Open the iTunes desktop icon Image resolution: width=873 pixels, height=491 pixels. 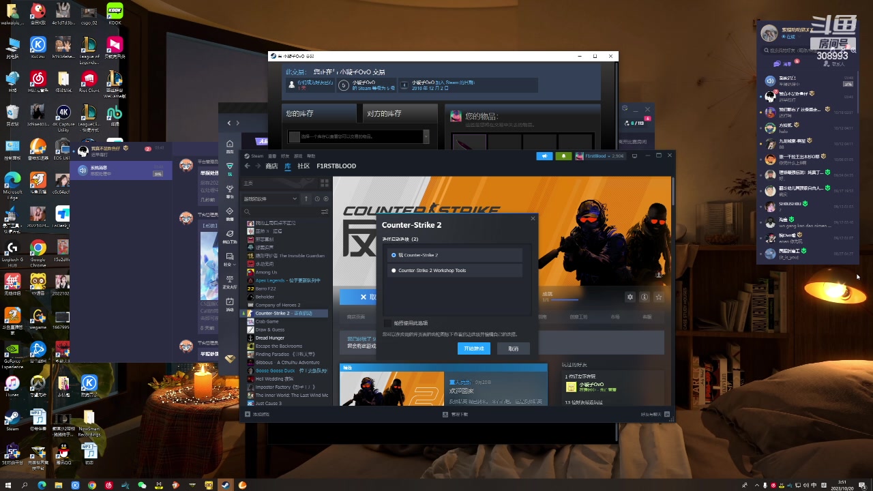[12, 386]
